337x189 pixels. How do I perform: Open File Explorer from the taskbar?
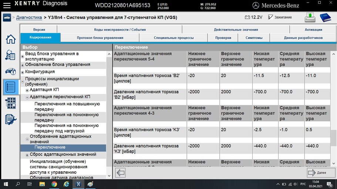tap(42, 184)
